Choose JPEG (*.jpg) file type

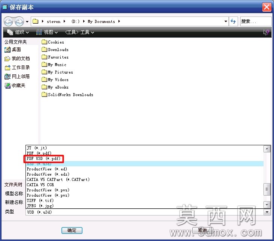click(145, 206)
